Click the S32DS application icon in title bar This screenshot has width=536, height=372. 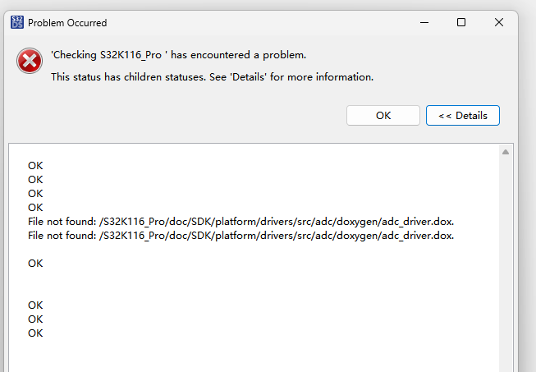tap(16, 23)
